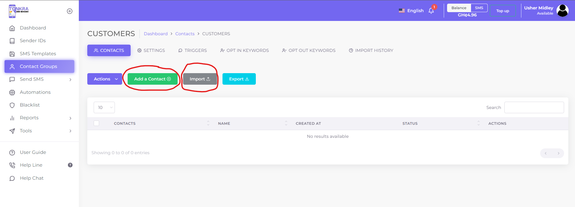Tick the select-all contacts checkbox
This screenshot has height=207, width=575.
(x=96, y=123)
